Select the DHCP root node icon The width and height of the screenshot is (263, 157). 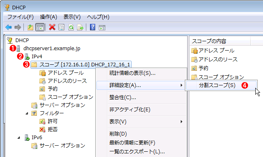pos(10,40)
